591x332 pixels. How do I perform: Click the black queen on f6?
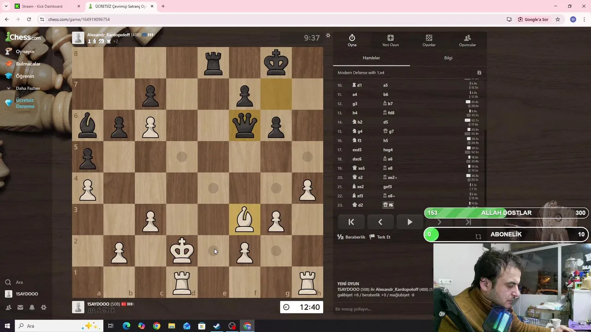coord(245,125)
